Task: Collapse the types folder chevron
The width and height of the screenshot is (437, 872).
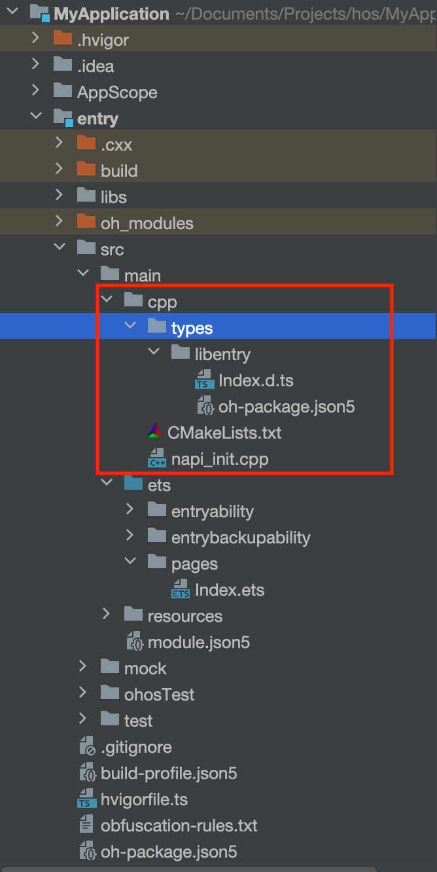Action: (x=130, y=327)
